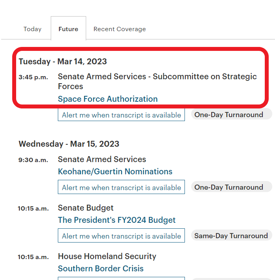This screenshot has width=275, height=280.
Task: Open the Southern Border Crisis link
Action: [x=101, y=269]
